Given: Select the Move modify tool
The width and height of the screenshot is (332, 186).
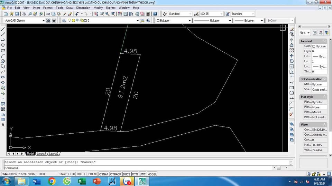Looking at the screenshot, I should coord(292,56).
